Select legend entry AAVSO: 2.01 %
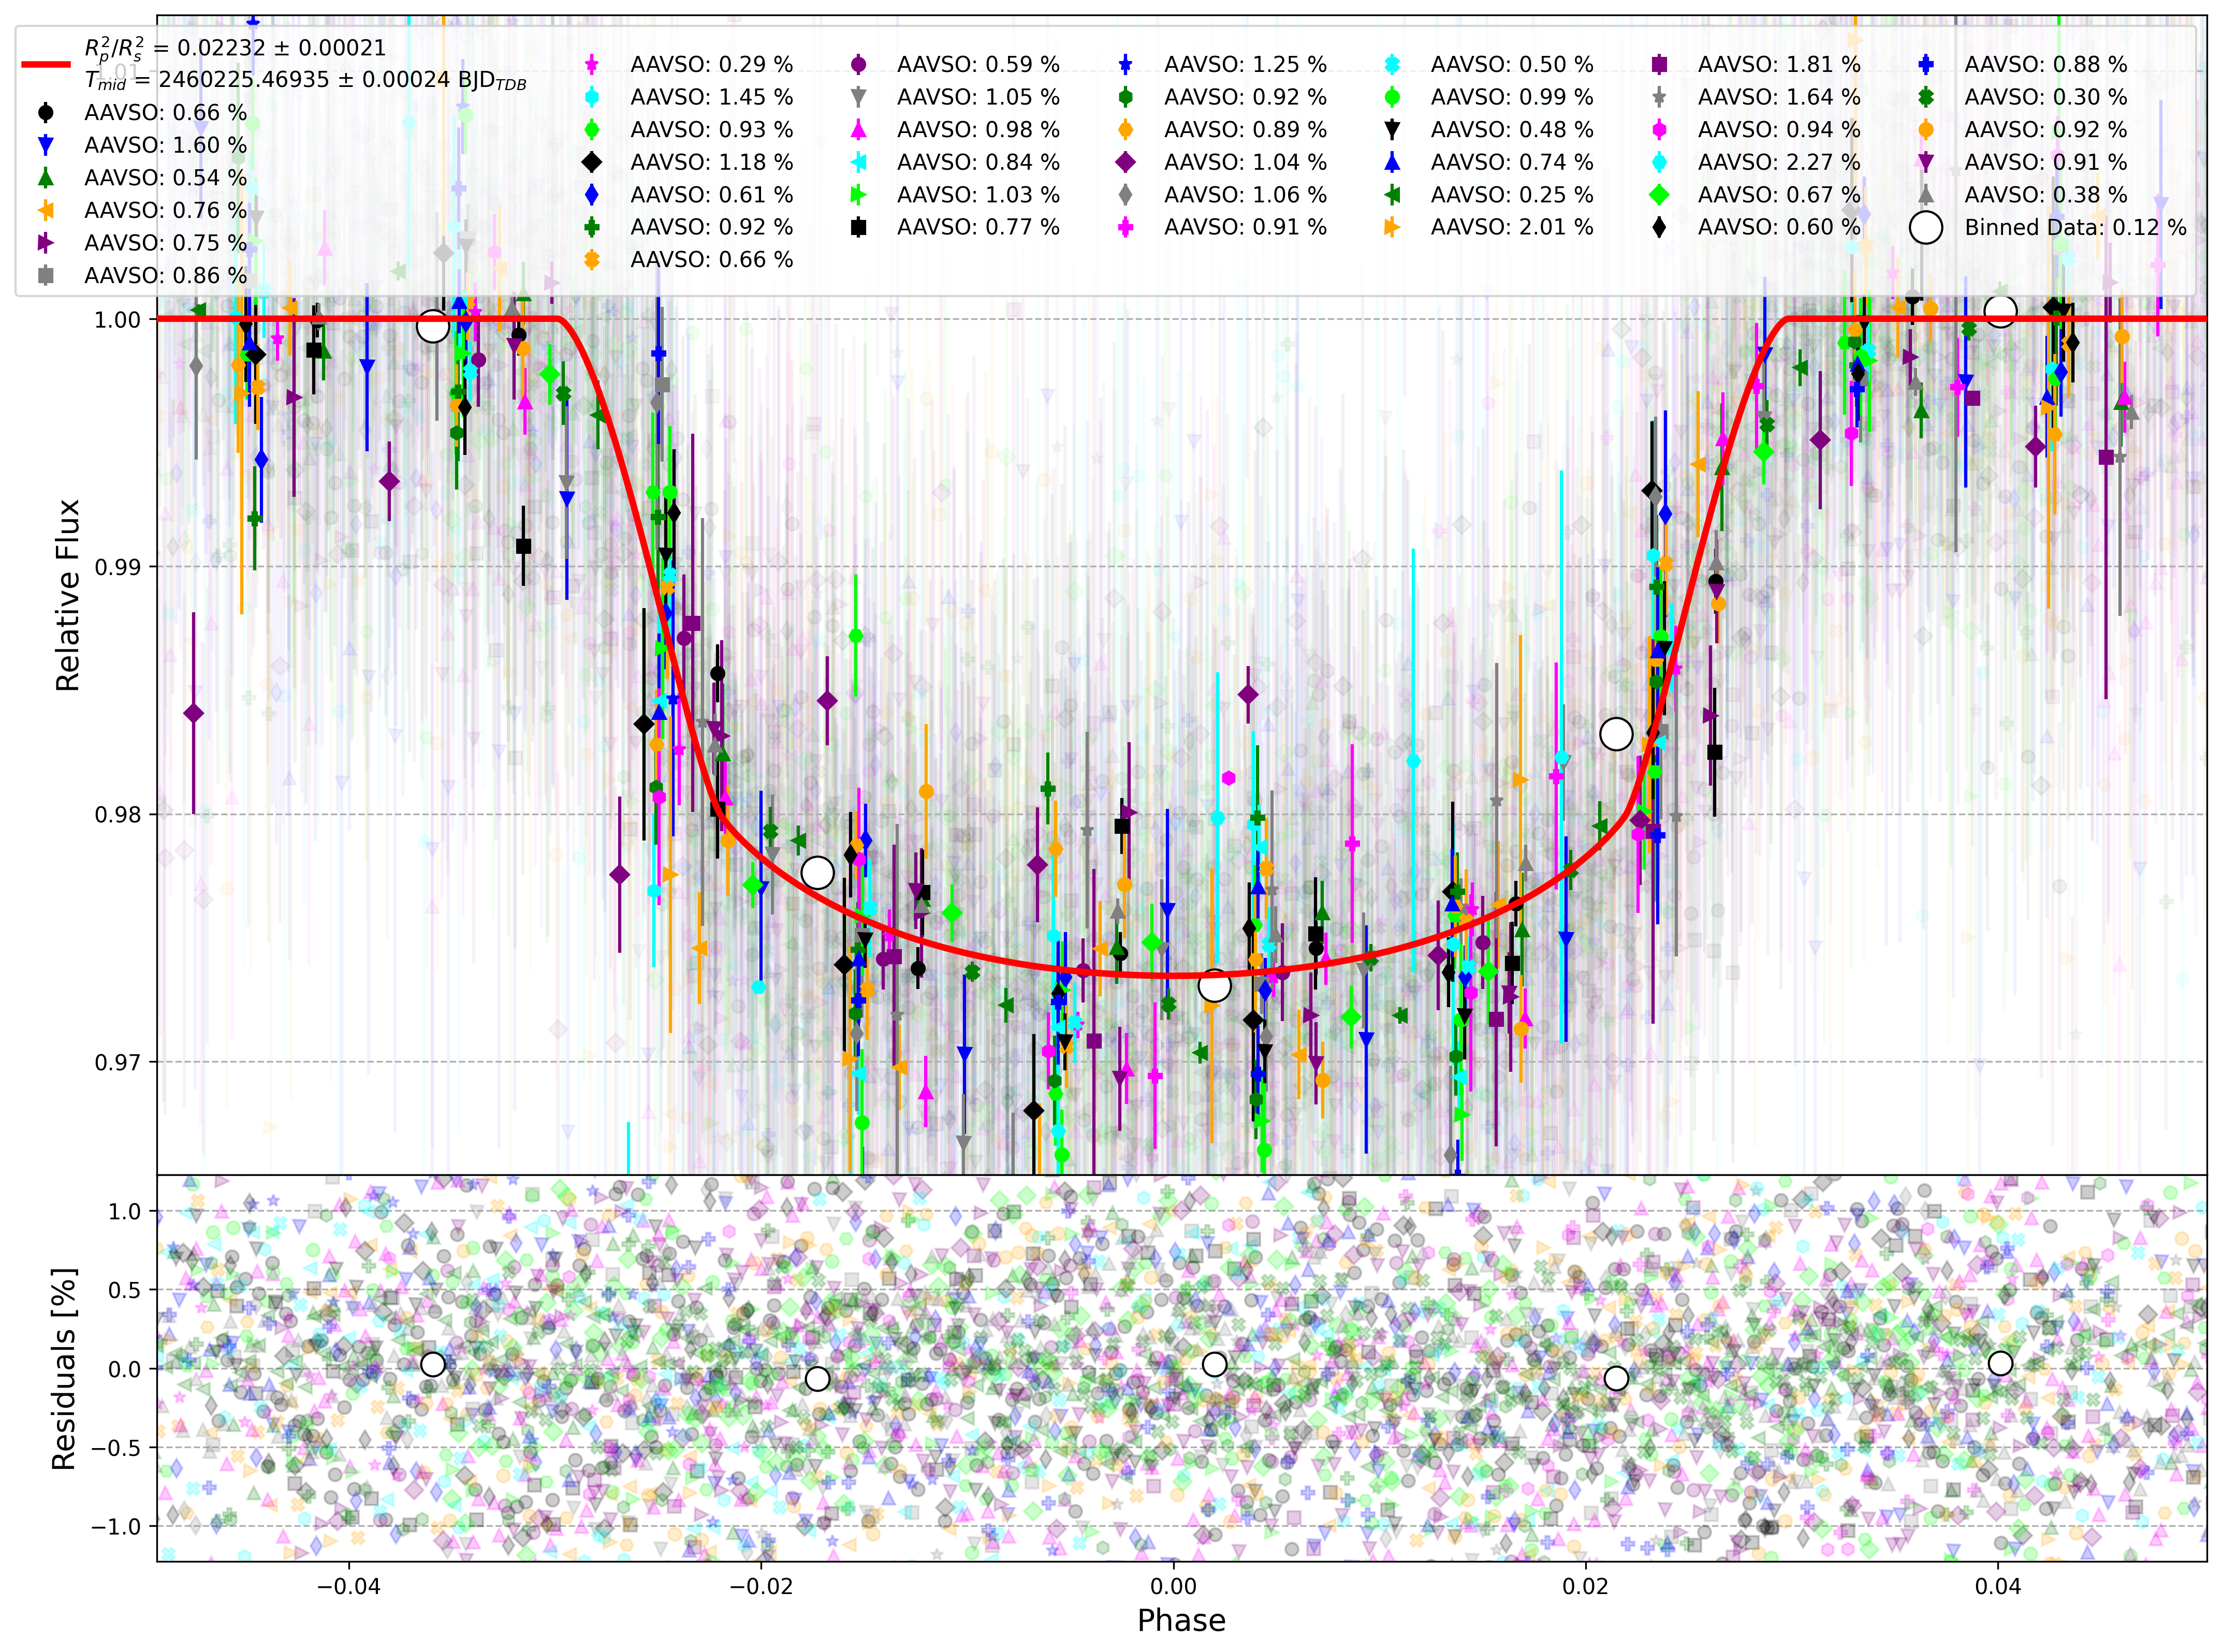Image resolution: width=2222 pixels, height=1652 pixels. [1512, 227]
